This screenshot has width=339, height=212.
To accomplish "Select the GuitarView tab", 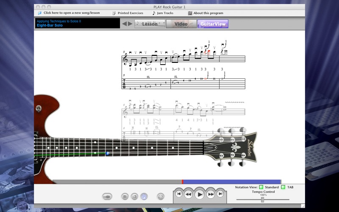I will coord(213,24).
